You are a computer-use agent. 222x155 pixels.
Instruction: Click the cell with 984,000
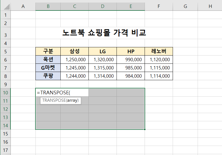pos(131,76)
